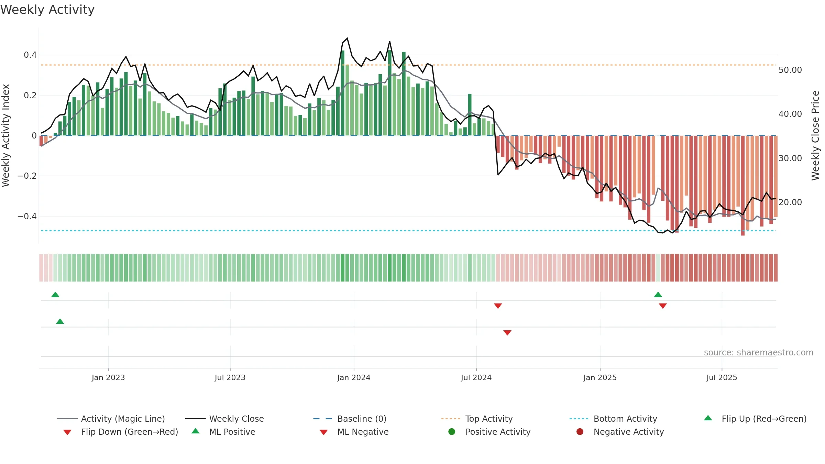
Task: Click the Bottom Activity cyan dotted legend swatch
Action: (x=579, y=419)
